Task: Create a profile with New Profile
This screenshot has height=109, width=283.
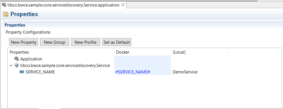Action: [x=85, y=42]
